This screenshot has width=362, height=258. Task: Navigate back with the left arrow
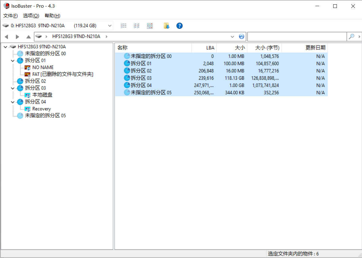tap(6, 37)
